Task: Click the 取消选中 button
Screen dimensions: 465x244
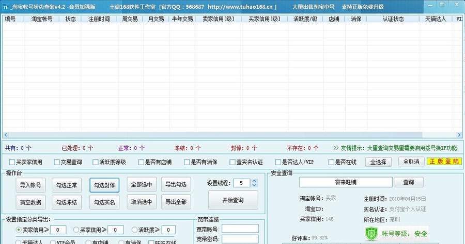Action: pyautogui.click(x=142, y=202)
